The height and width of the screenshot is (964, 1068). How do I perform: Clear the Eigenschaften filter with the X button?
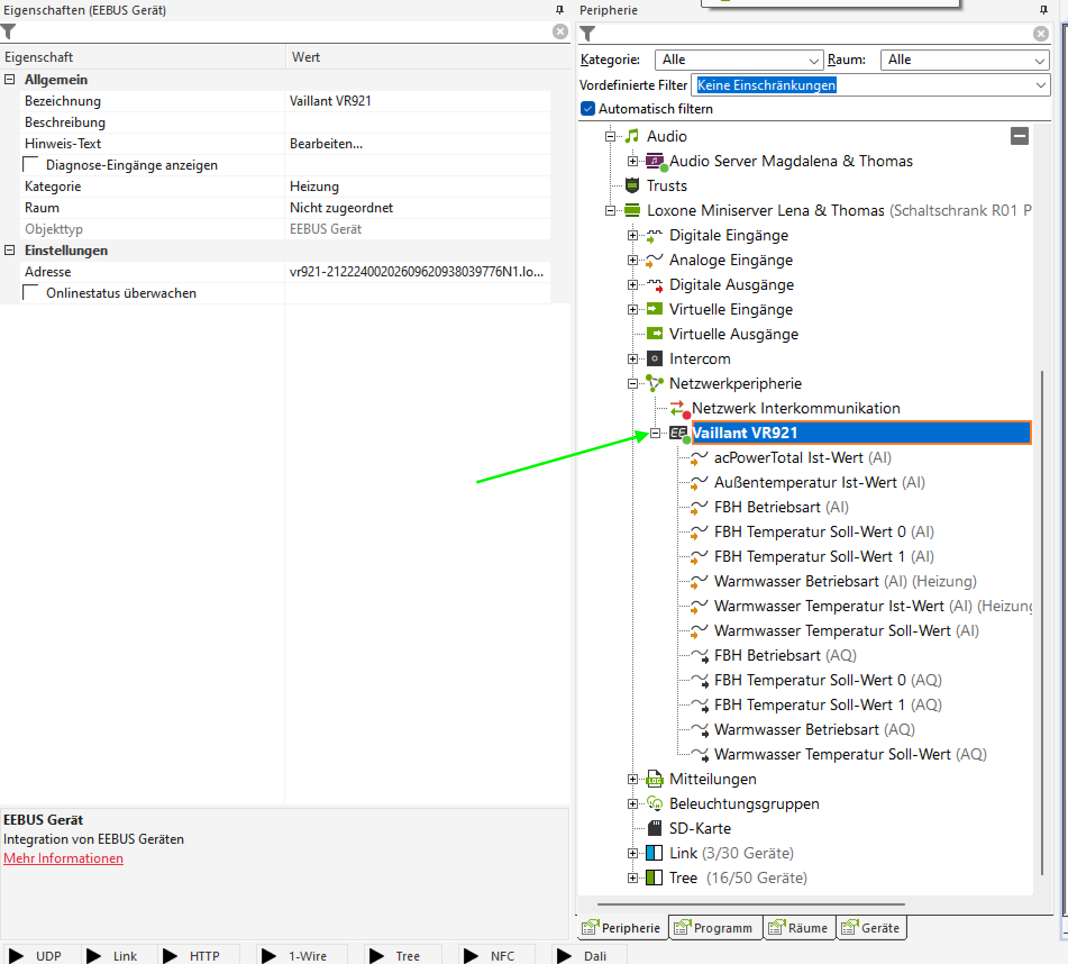(x=560, y=31)
